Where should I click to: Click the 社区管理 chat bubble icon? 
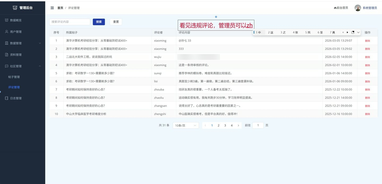[7, 66]
